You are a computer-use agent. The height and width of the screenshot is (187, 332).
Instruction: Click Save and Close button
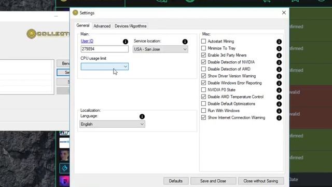[213, 181]
